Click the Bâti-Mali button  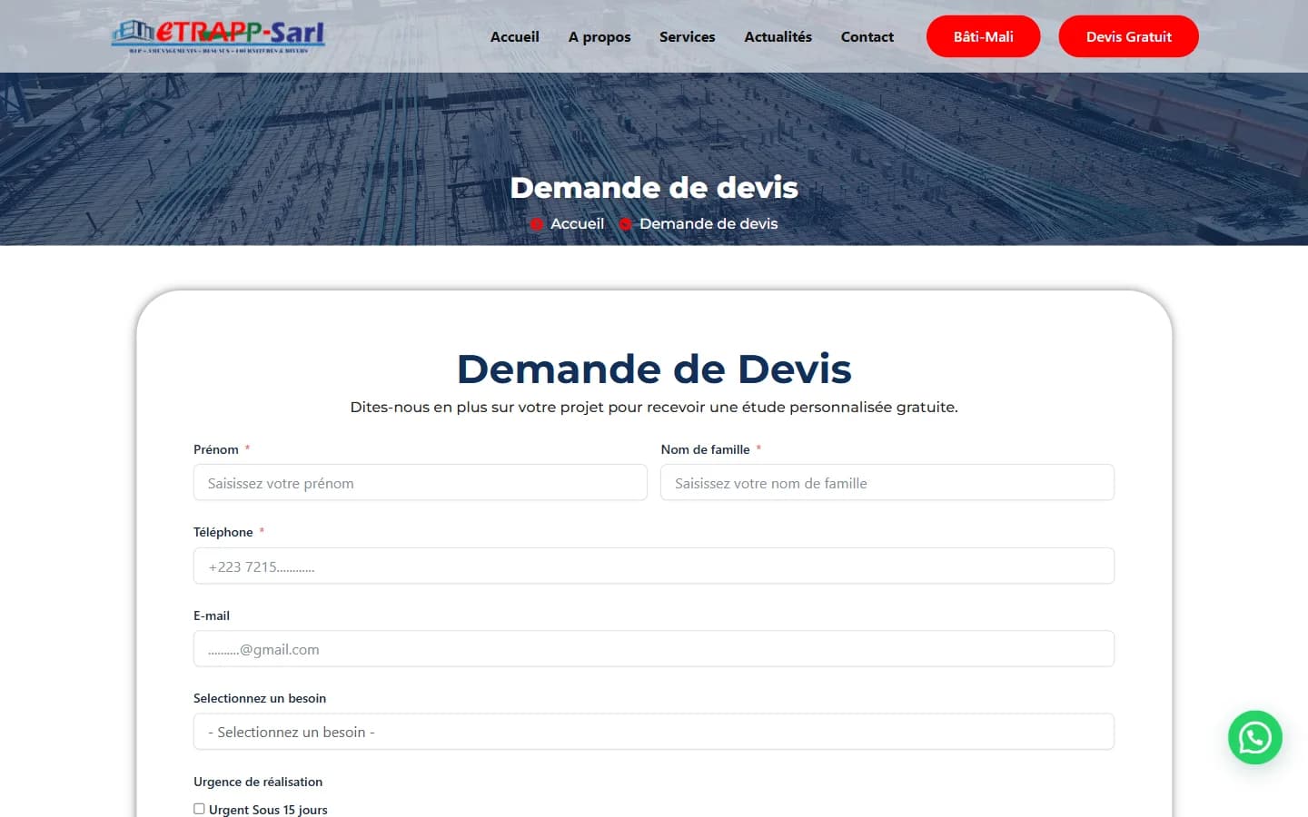click(984, 36)
